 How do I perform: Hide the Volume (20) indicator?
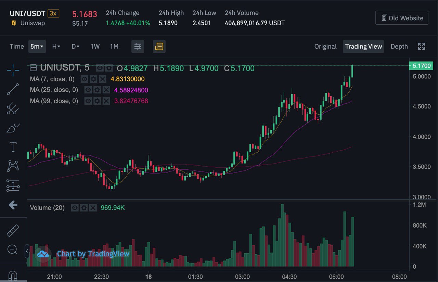[75, 208]
